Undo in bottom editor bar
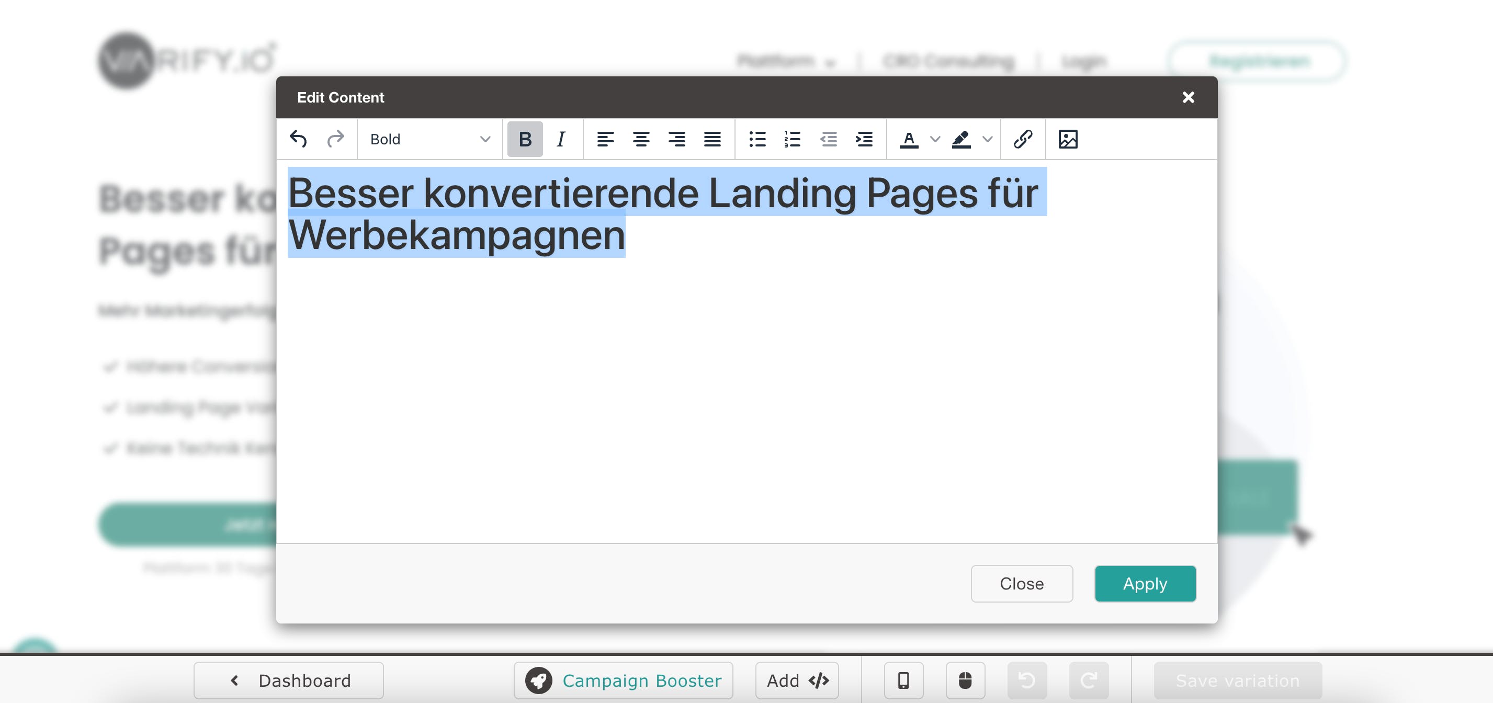 (x=1027, y=681)
